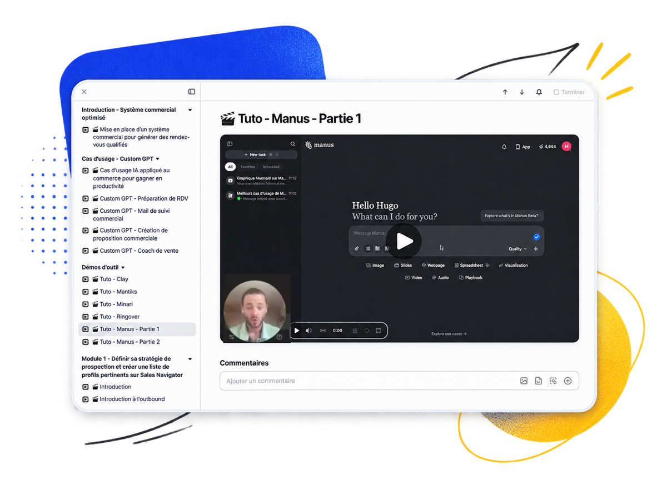Click Explore what's in Manus Beta bubble

click(511, 216)
